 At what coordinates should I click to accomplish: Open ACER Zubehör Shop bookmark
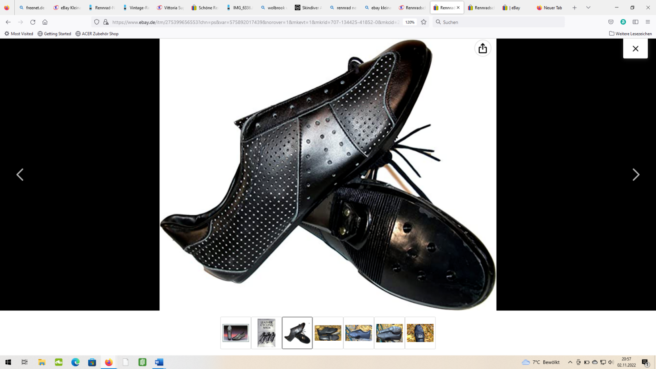(x=97, y=34)
